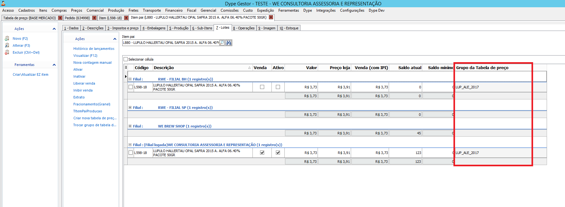Open the Dype Dev menu

click(377, 10)
